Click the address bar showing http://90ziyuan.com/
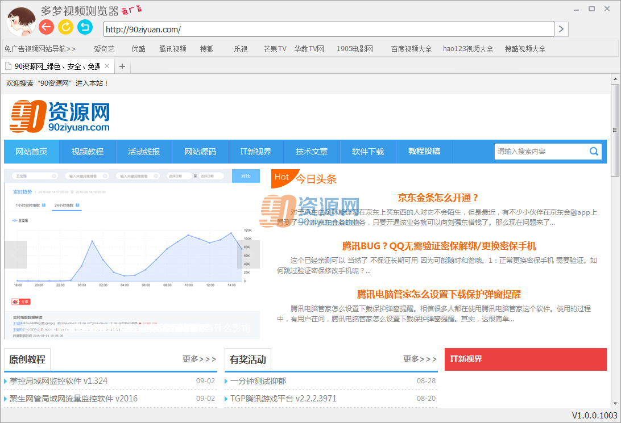This screenshot has width=621, height=423. (329, 30)
